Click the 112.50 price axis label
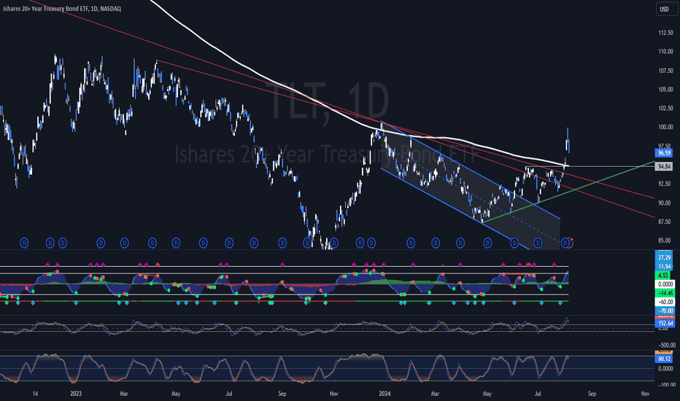Screen dimensions: 680x401 coord(665,33)
